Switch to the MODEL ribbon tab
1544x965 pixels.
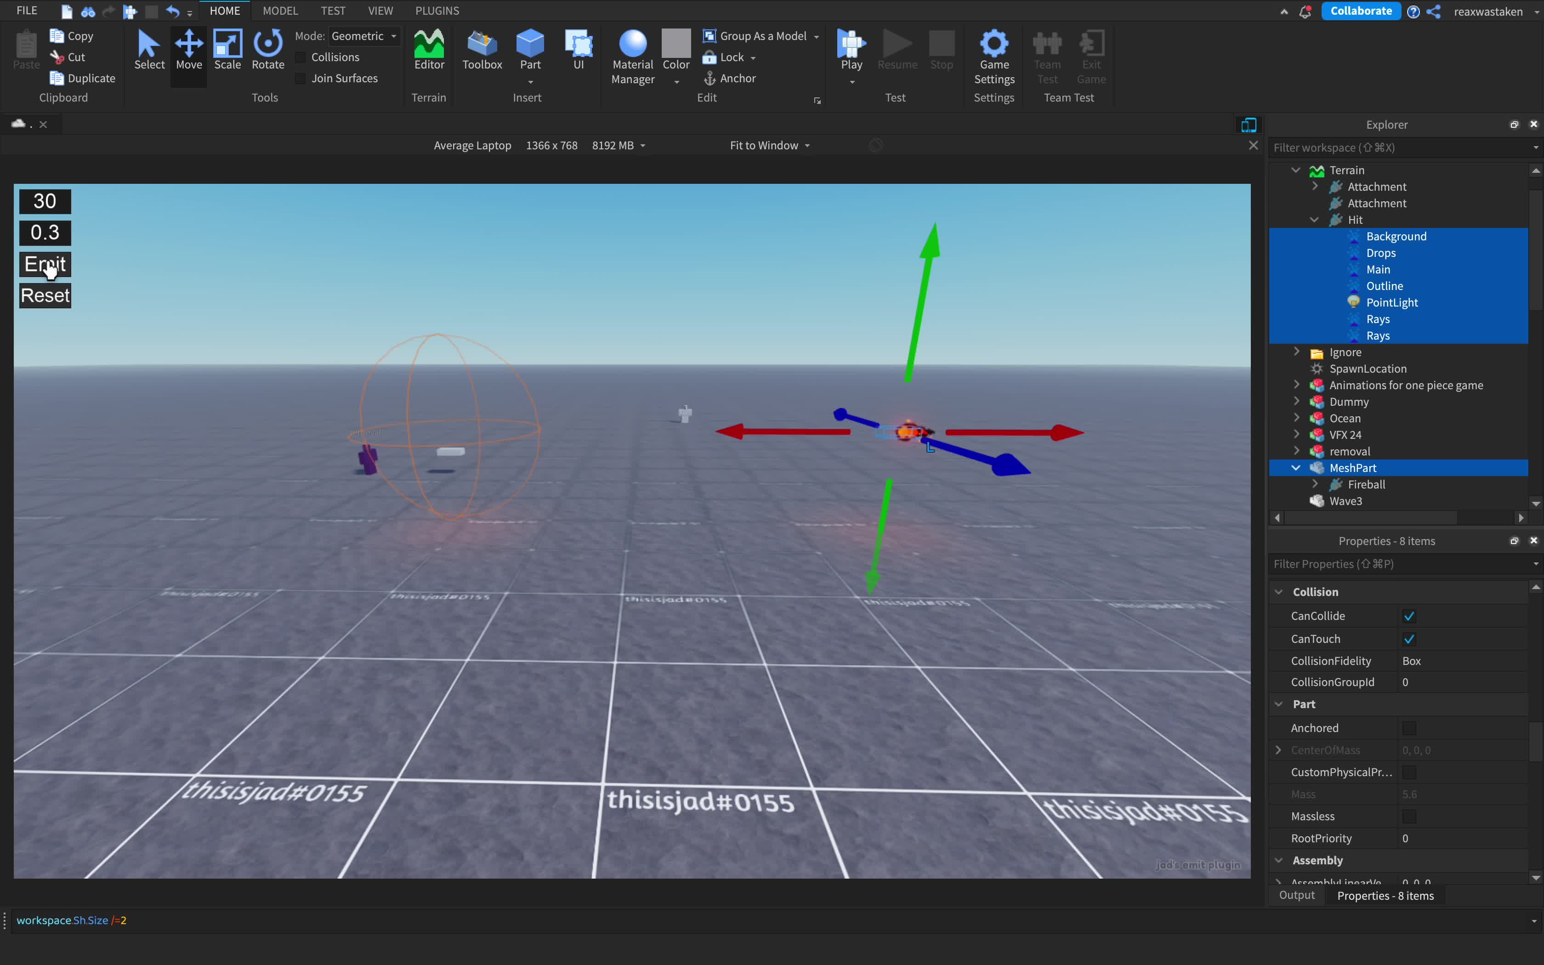click(x=280, y=11)
